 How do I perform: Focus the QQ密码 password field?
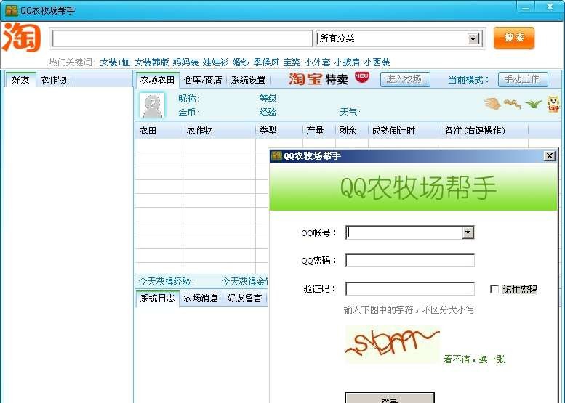pos(409,261)
